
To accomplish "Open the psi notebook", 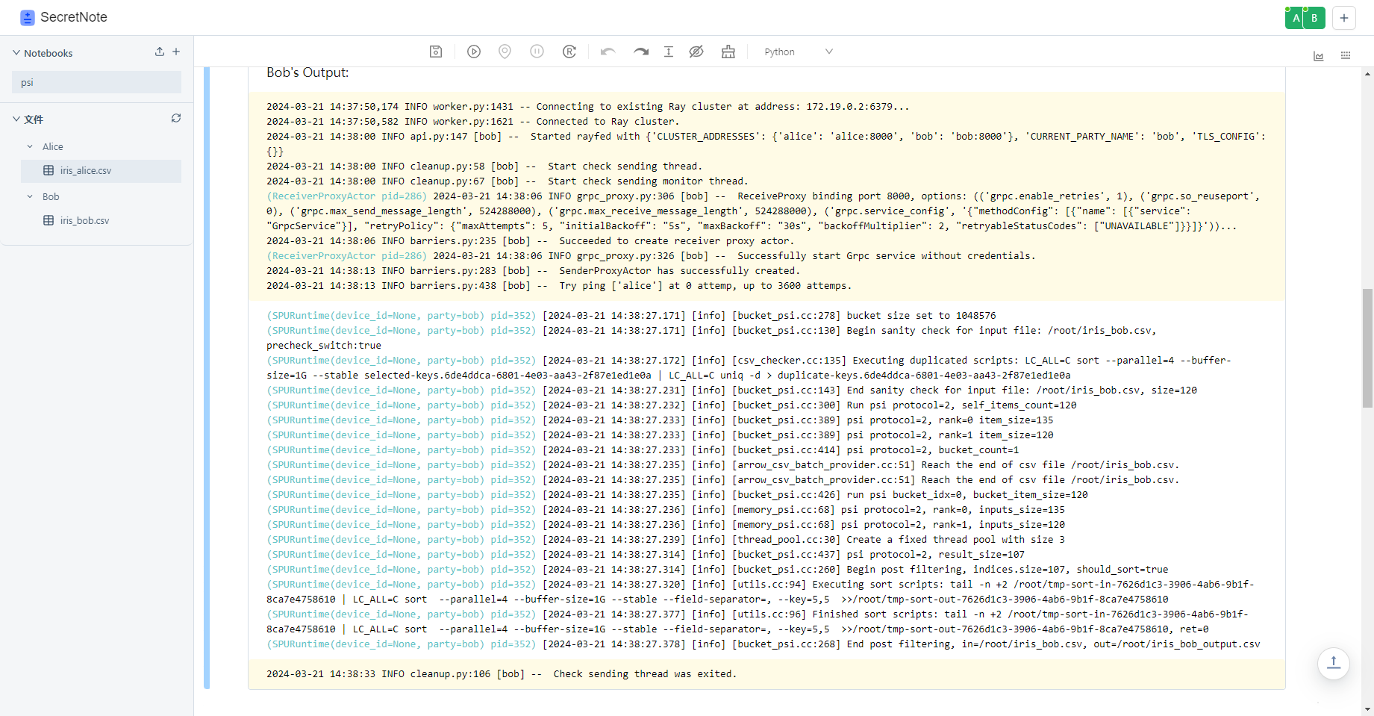I will 96,82.
